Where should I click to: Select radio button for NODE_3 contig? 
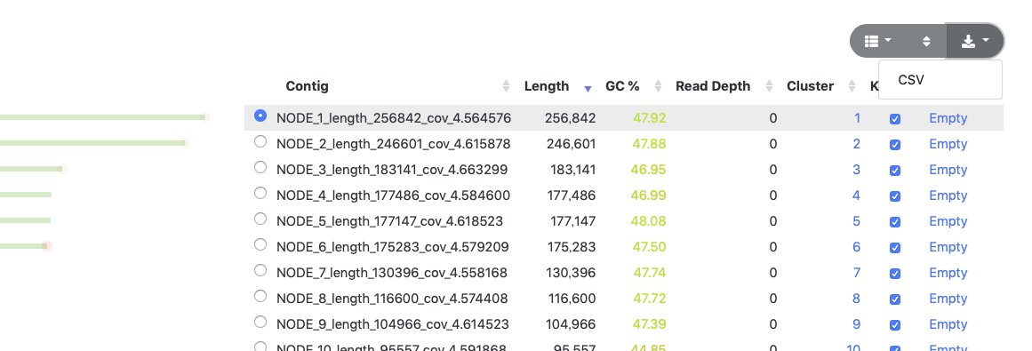coord(260,167)
